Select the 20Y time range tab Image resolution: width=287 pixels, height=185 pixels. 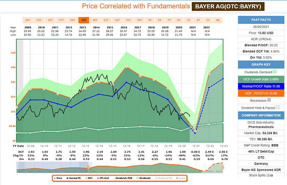pos(27,20)
